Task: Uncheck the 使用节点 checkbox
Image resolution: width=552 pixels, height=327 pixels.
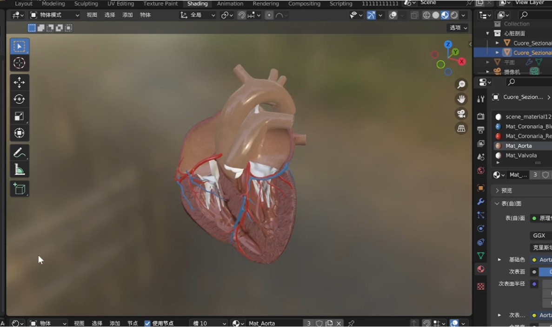Action: coord(147,323)
